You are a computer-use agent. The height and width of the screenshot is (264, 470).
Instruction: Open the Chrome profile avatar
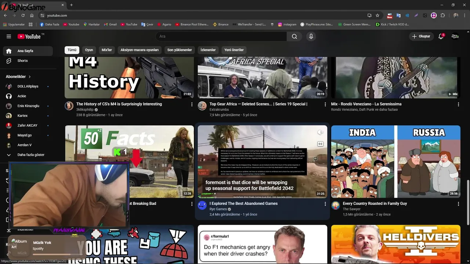point(456,15)
